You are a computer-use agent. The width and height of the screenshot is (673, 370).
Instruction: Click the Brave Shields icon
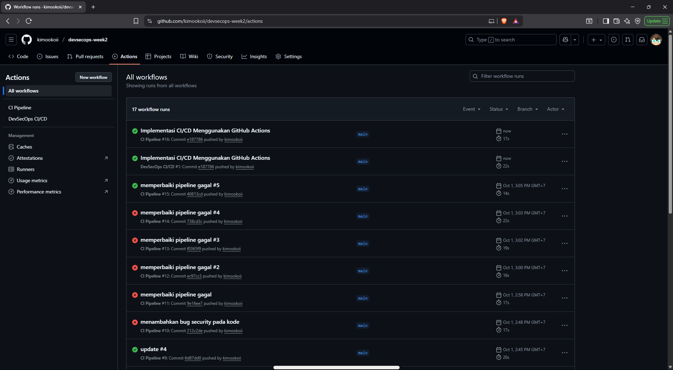pyautogui.click(x=504, y=21)
